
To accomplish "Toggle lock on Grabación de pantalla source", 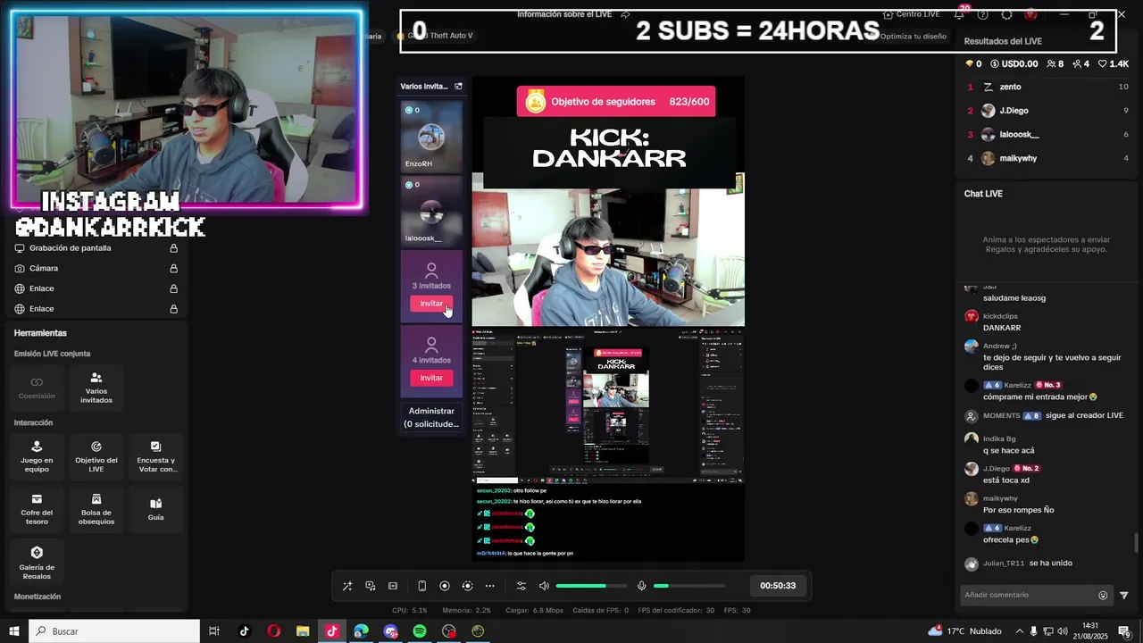I will [173, 248].
